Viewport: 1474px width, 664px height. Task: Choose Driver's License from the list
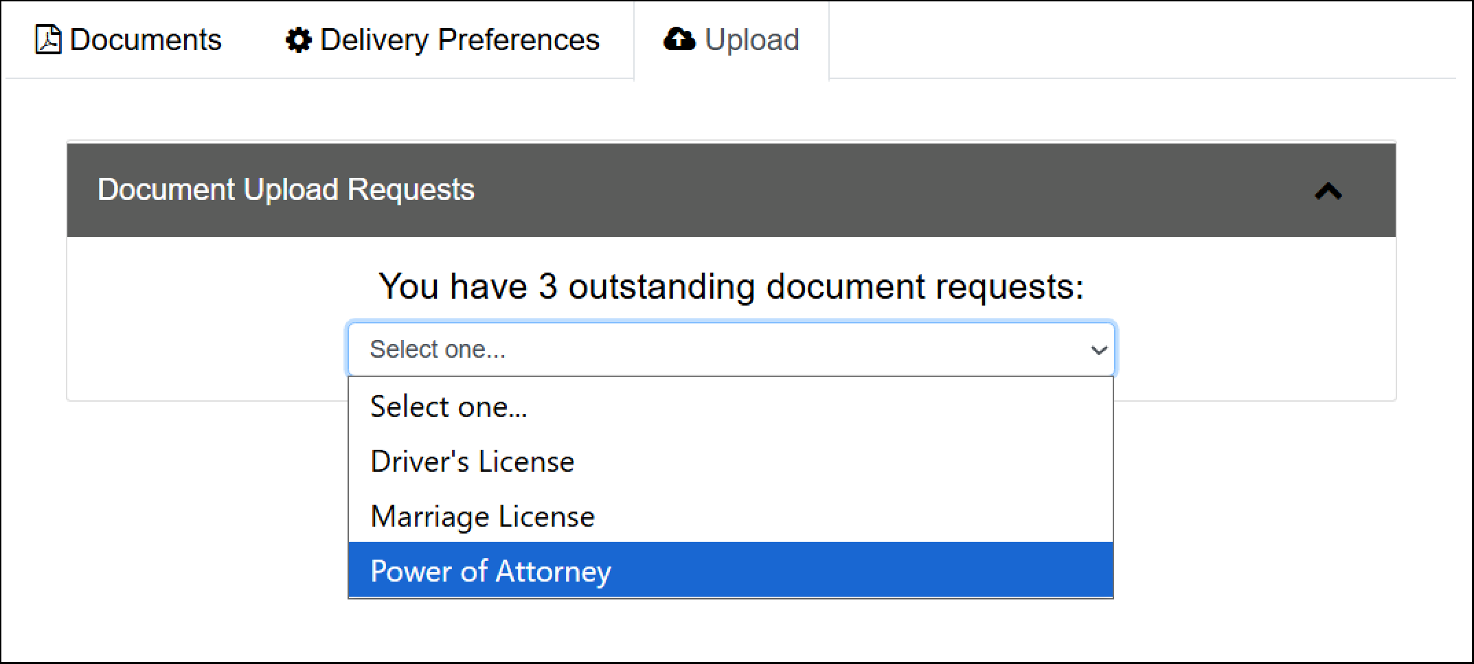472,461
